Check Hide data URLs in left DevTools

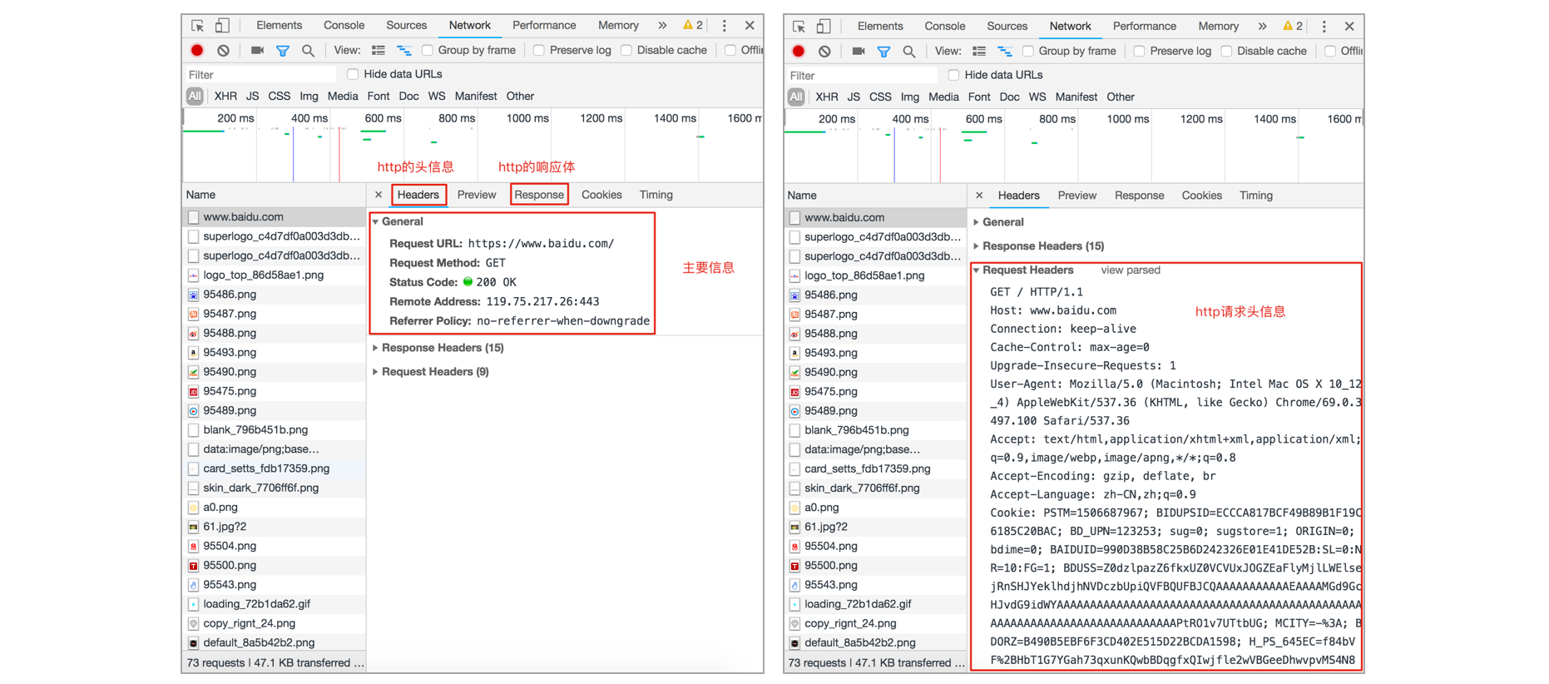pyautogui.click(x=353, y=74)
